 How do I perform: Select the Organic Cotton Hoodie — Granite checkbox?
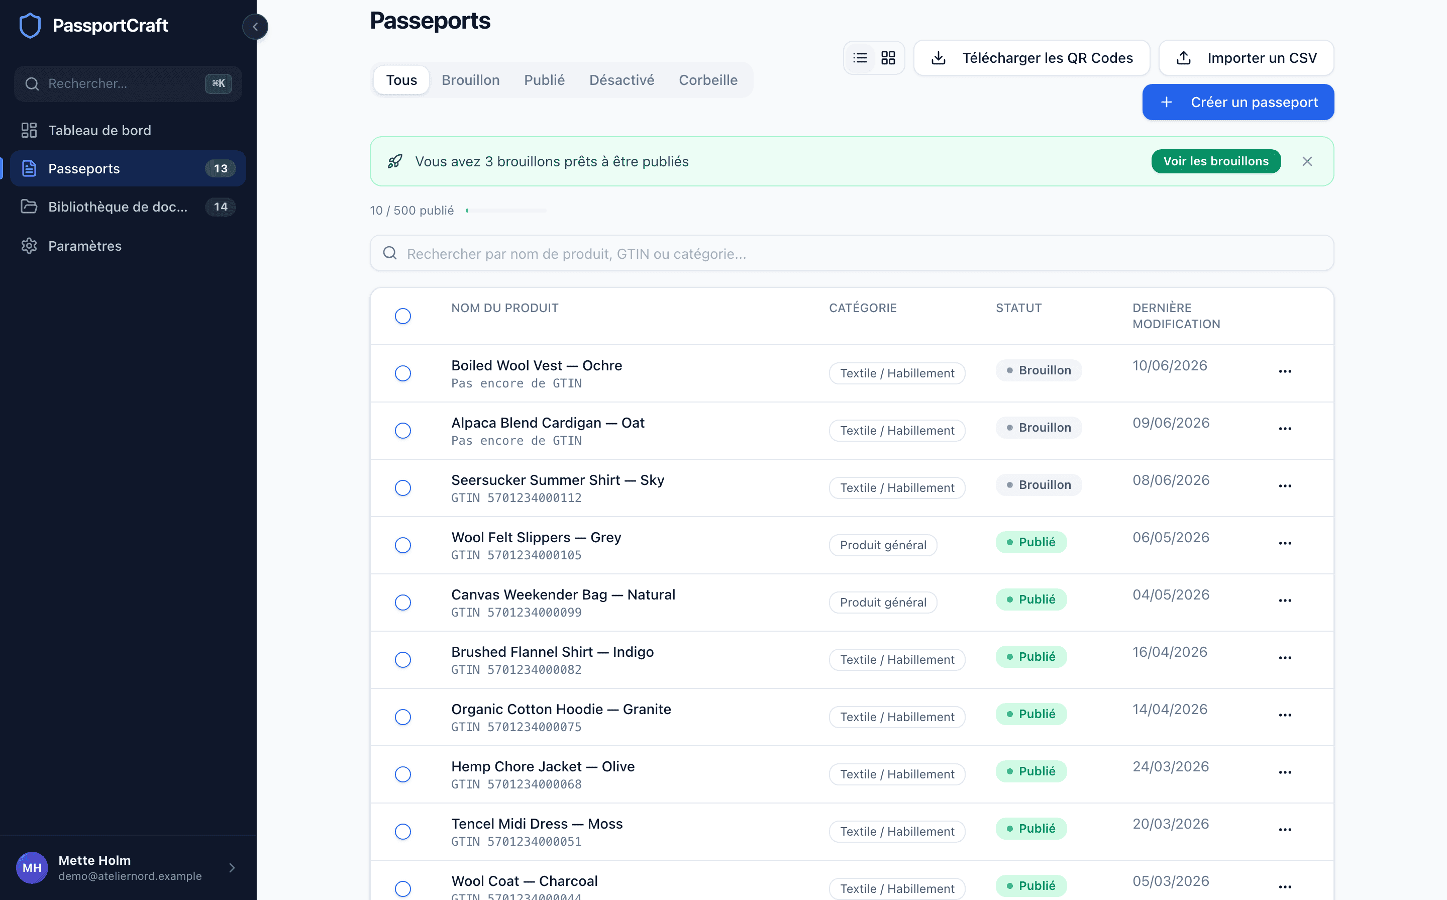[403, 717]
